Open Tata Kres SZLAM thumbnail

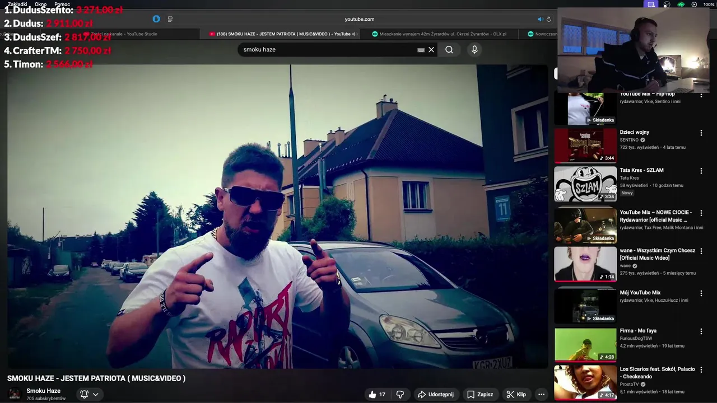[x=585, y=184]
